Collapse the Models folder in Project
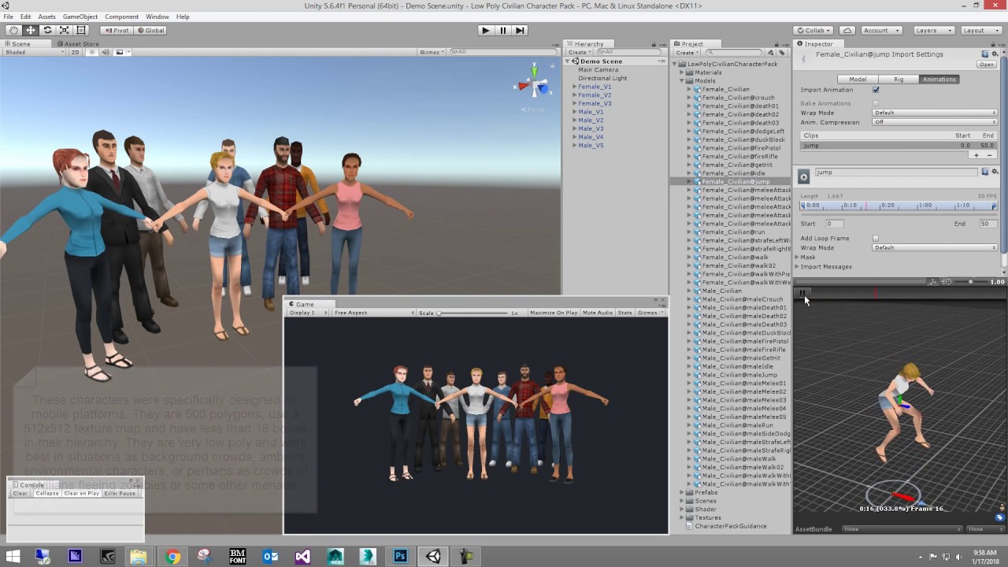 [x=682, y=80]
